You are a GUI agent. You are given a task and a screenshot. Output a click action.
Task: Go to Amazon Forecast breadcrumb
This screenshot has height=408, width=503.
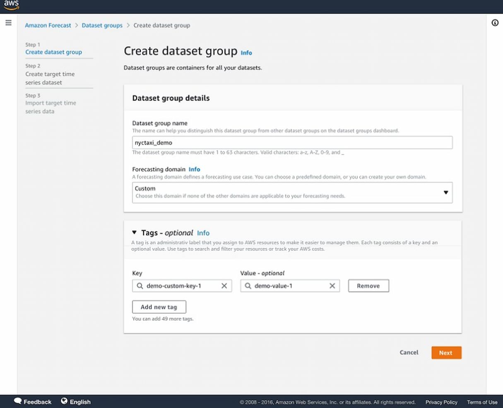[48, 25]
